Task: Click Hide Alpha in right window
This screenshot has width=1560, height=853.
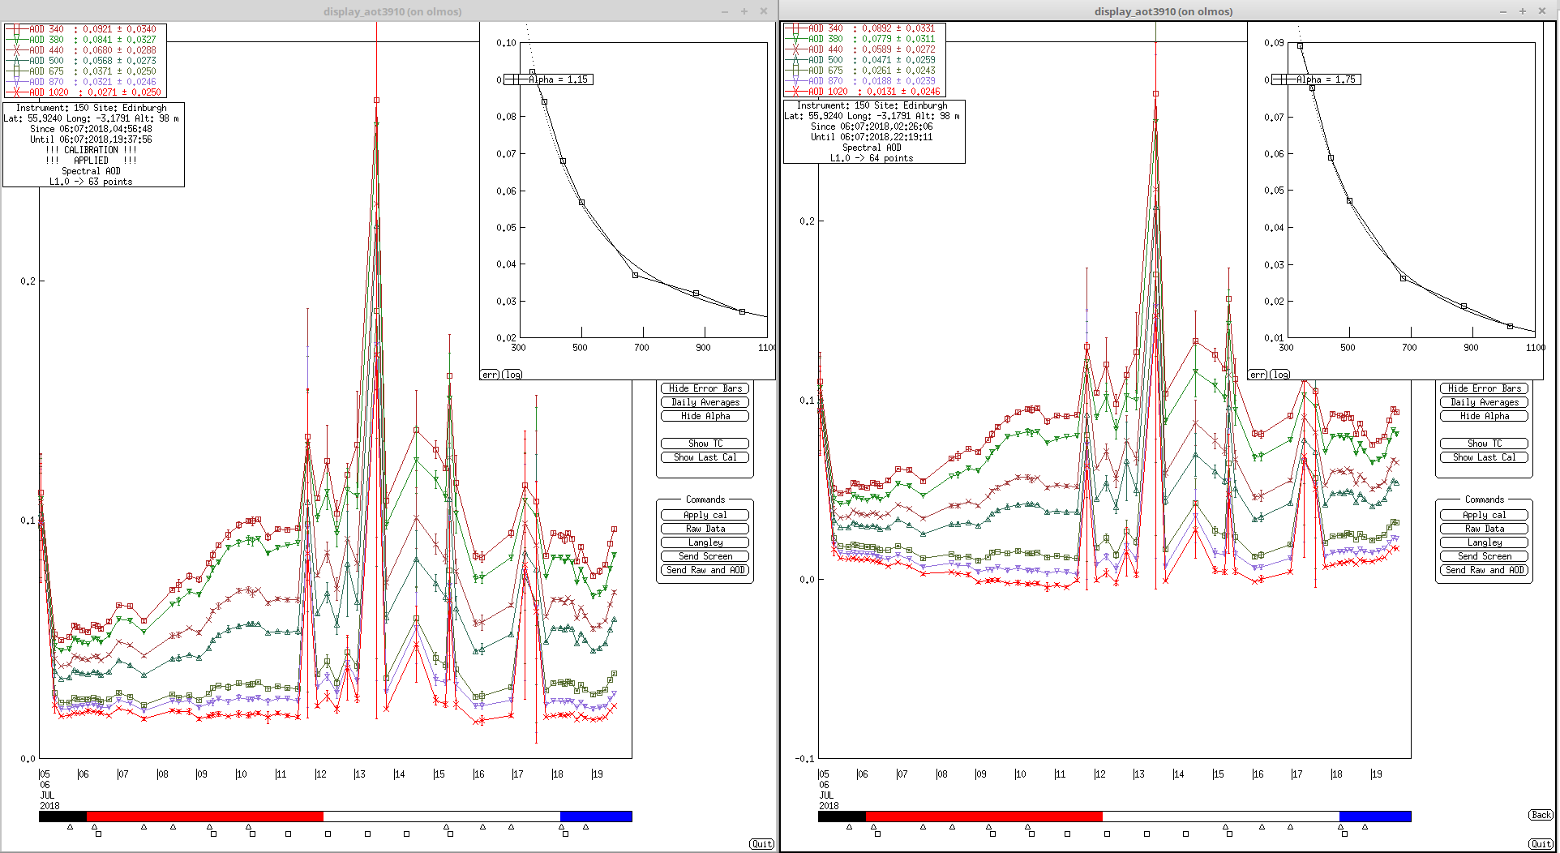Action: click(x=1485, y=416)
